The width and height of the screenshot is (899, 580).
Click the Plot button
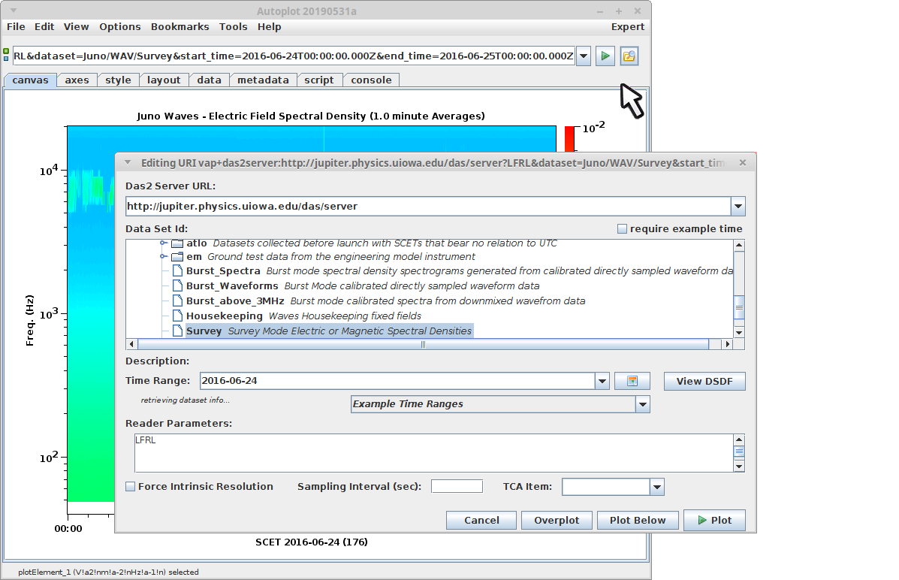point(714,521)
